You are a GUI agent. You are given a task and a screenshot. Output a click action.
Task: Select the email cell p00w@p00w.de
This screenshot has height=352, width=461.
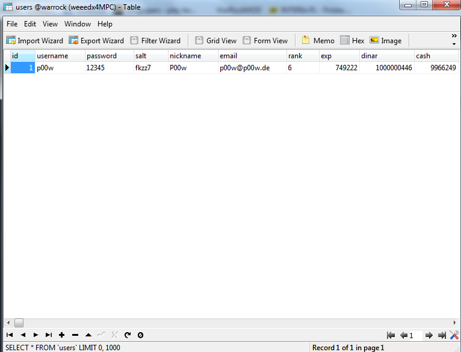pyautogui.click(x=252, y=68)
